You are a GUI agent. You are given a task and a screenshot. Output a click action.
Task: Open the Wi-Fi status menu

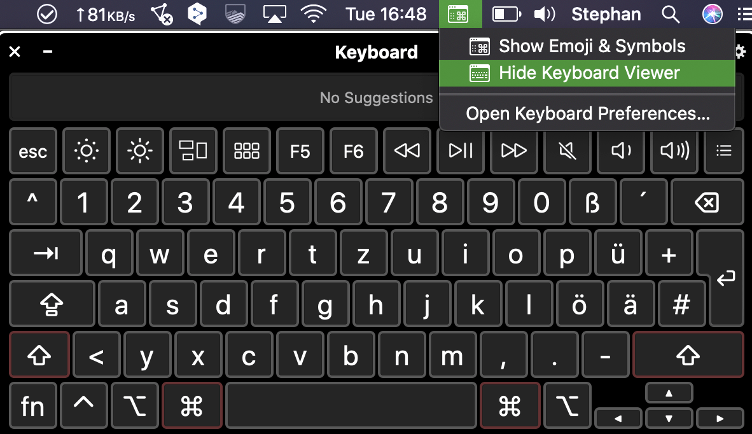pos(313,15)
